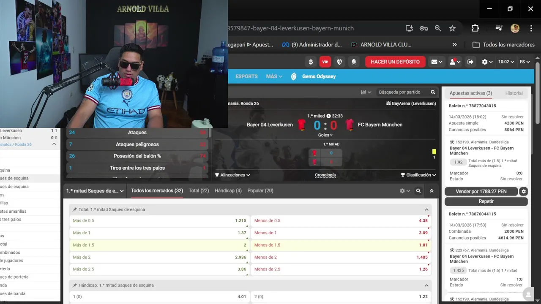Open the 1.ª mitad Saques de esquina market dropdown
The width and height of the screenshot is (541, 304).
click(x=95, y=191)
